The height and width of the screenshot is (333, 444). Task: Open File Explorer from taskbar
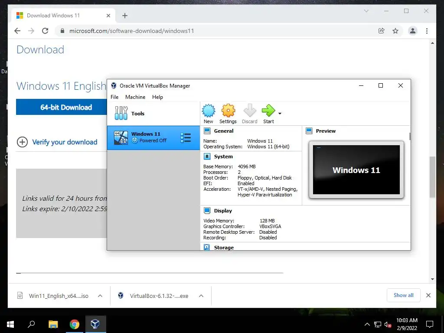pyautogui.click(x=53, y=324)
